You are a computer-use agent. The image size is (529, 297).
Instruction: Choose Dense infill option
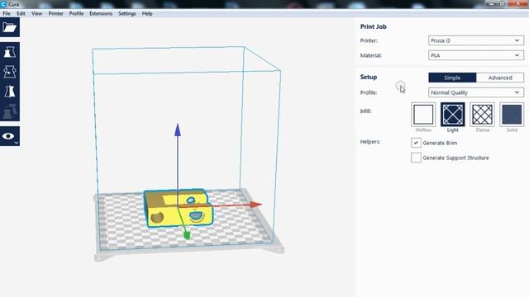[482, 115]
